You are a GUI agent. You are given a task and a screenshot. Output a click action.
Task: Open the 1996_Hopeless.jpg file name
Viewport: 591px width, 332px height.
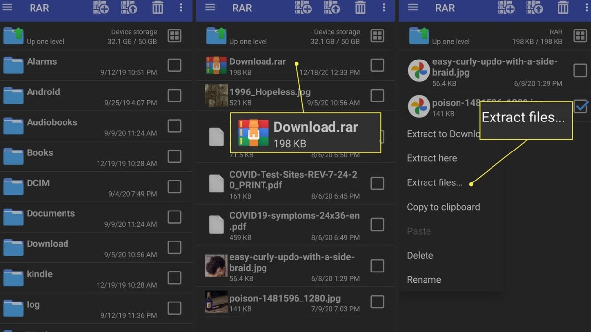tap(270, 92)
